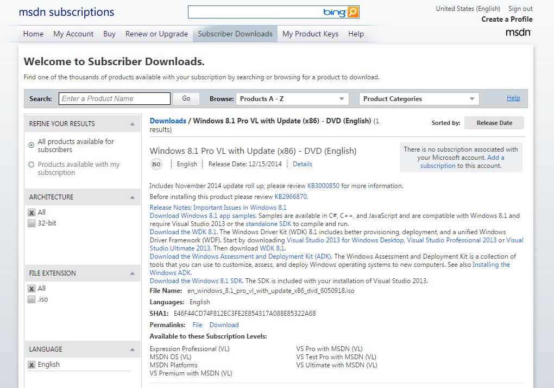Open the My Product Keys tab
554x388 pixels.
click(x=310, y=34)
